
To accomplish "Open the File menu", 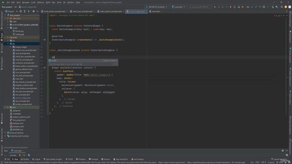I will tap(8, 2).
